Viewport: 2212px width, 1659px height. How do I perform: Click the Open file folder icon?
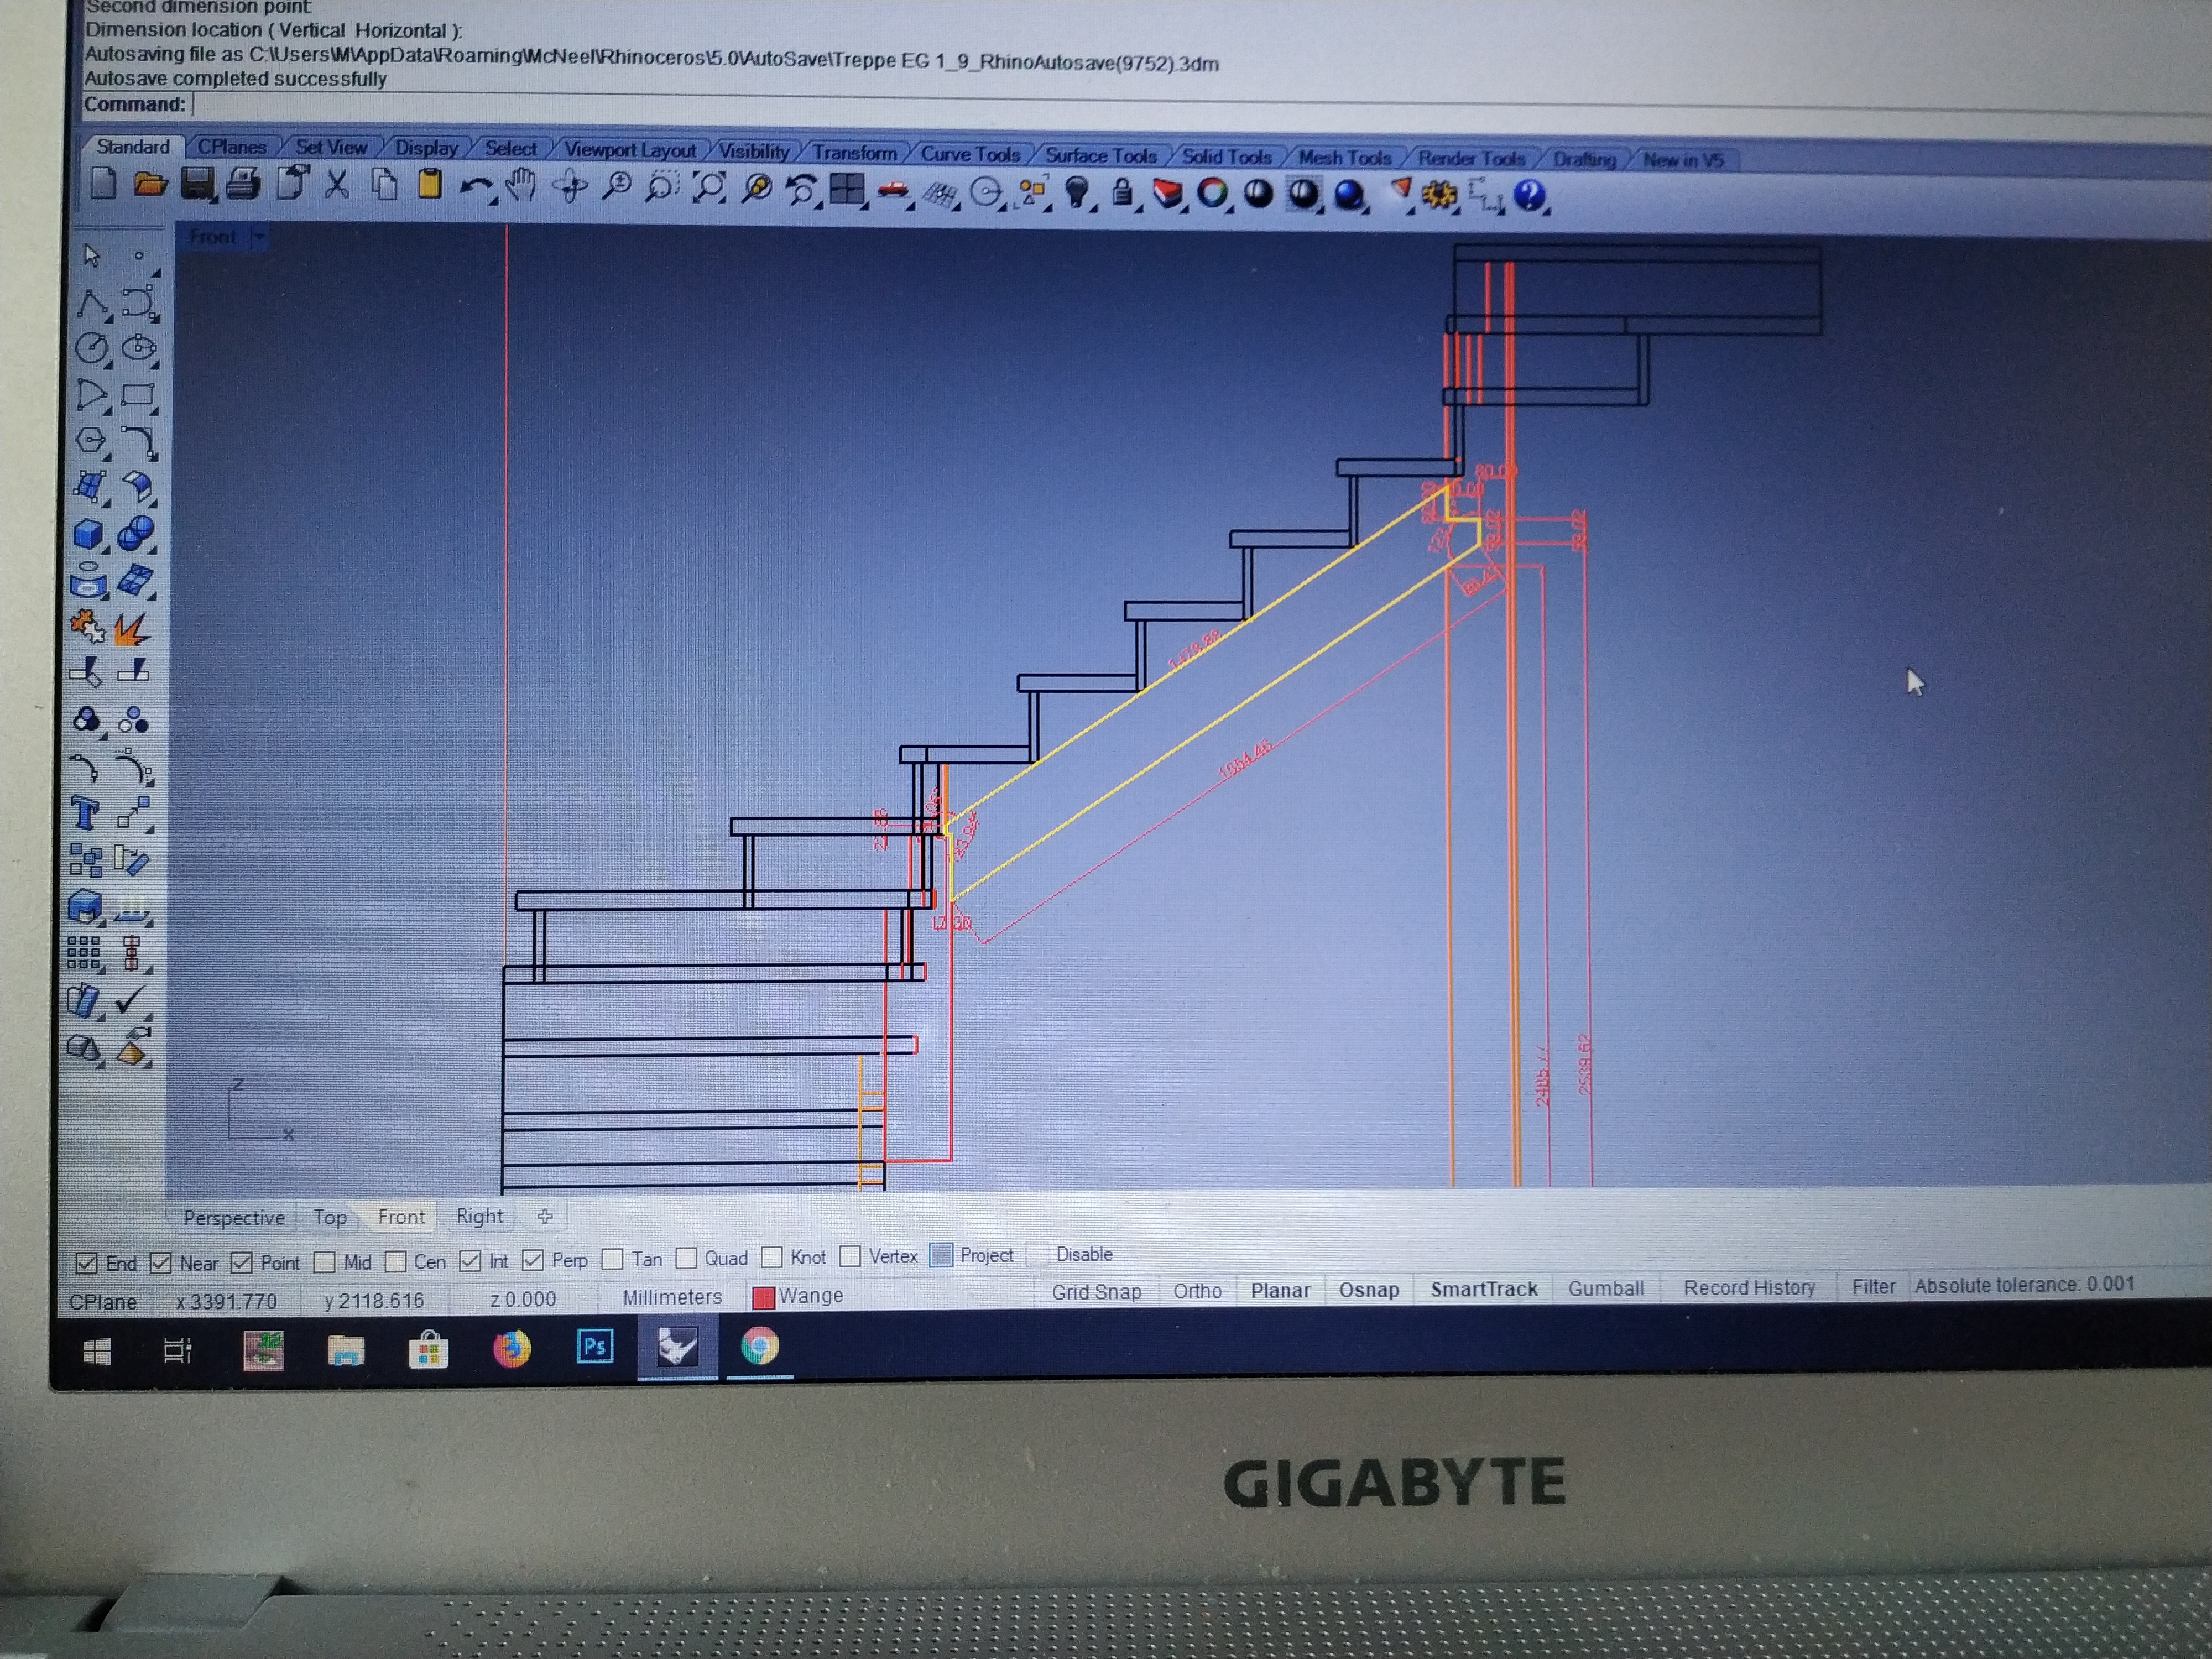click(150, 184)
